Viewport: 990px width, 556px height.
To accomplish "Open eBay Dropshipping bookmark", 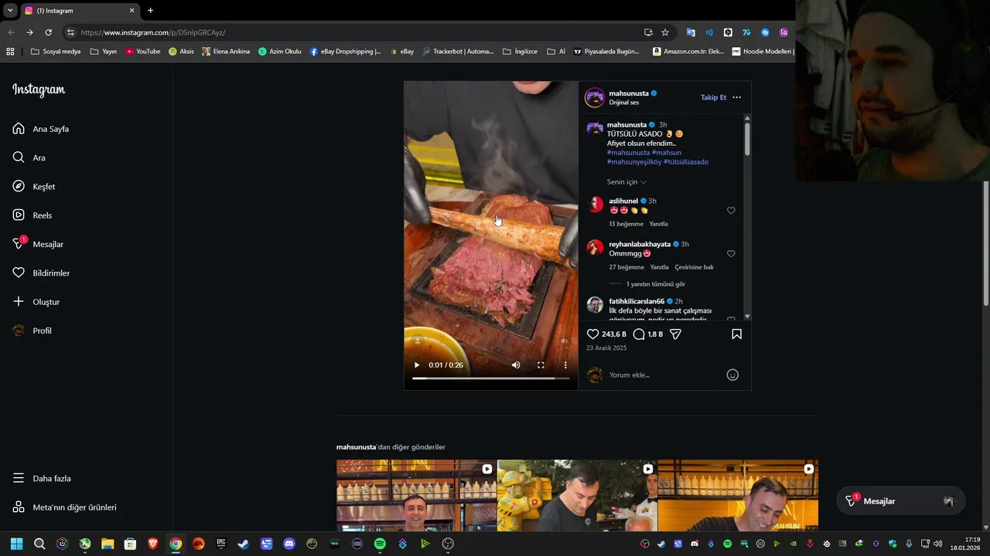I will click(x=346, y=52).
